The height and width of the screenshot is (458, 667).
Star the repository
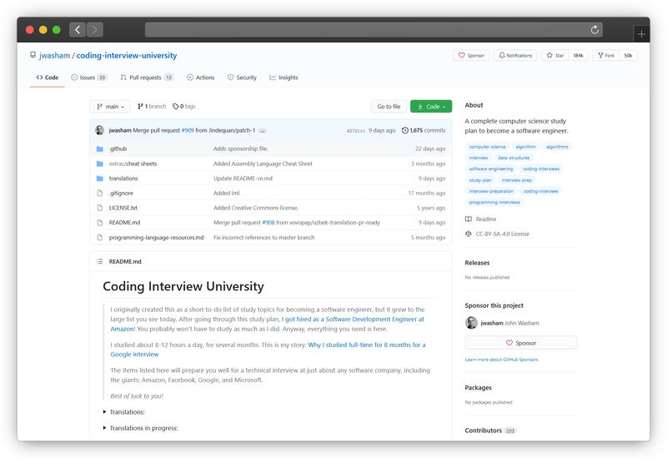(x=554, y=55)
